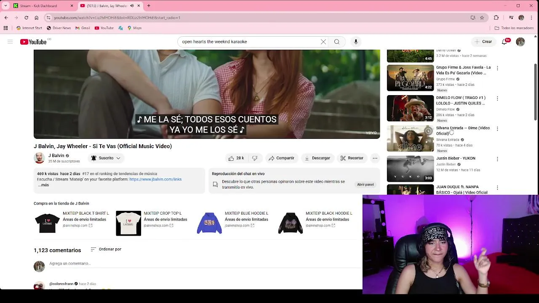Open options for Grupo Firme video
Image resolution: width=539 pixels, height=303 pixels.
click(x=497, y=68)
